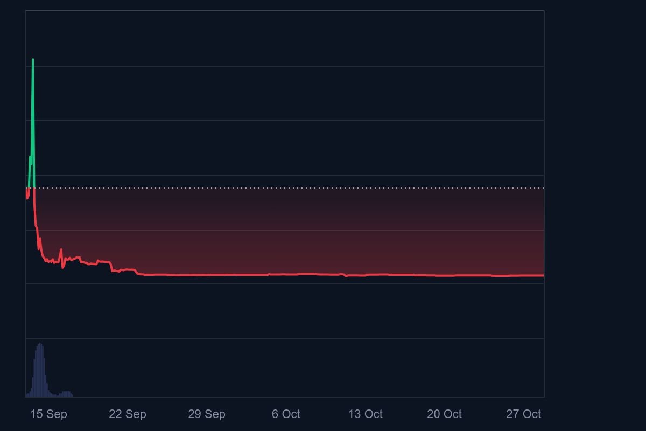Click the topmost horizontal gridline
The image size is (646, 431).
click(269, 66)
